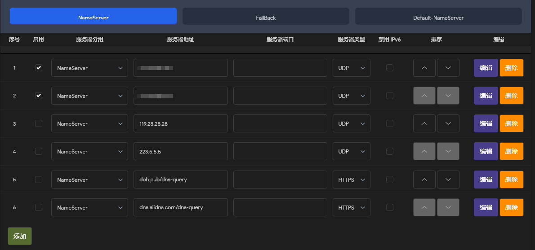535x250 pixels.
Task: Move row 1 up with arrow
Action: (424, 68)
